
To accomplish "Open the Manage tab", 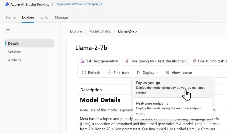I will coord(61,17).
